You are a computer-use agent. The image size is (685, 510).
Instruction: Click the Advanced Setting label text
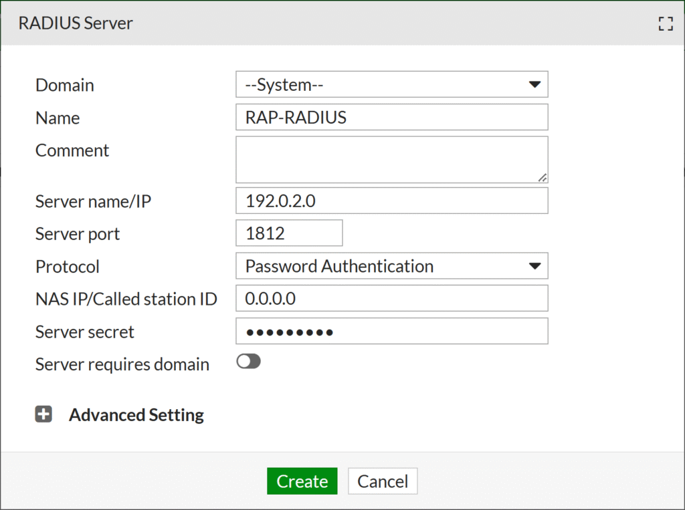136,414
